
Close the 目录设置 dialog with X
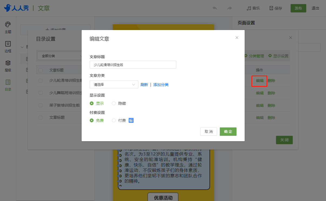291,38
